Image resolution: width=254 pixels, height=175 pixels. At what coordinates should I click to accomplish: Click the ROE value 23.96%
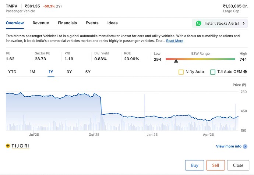pos(131,59)
